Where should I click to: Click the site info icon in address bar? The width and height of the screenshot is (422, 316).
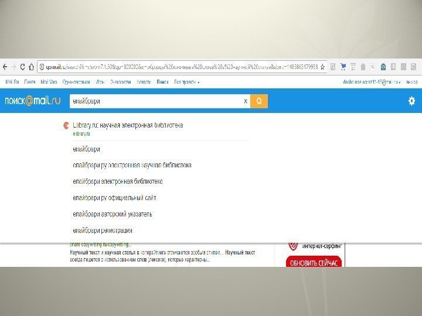click(42, 67)
